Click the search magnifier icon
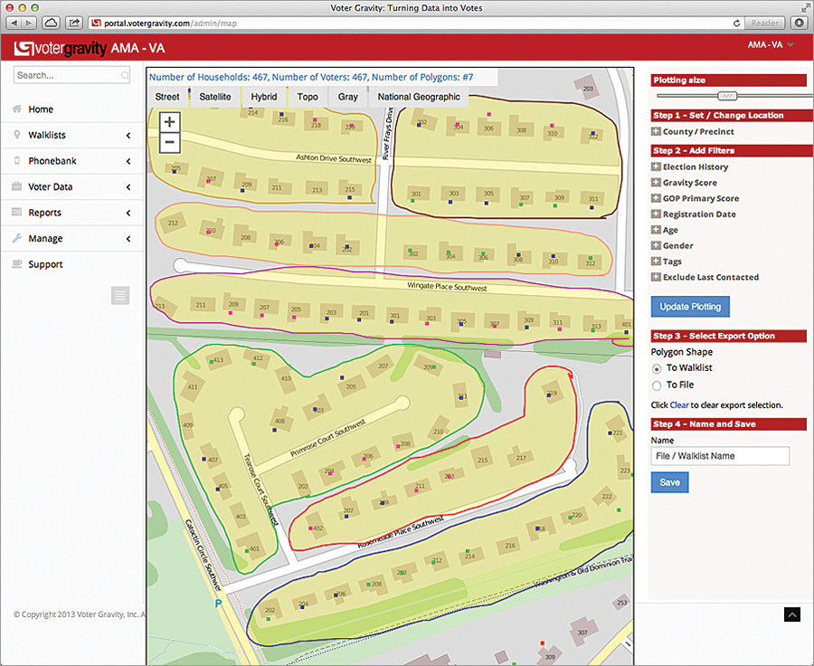The width and height of the screenshot is (814, 666). click(125, 75)
